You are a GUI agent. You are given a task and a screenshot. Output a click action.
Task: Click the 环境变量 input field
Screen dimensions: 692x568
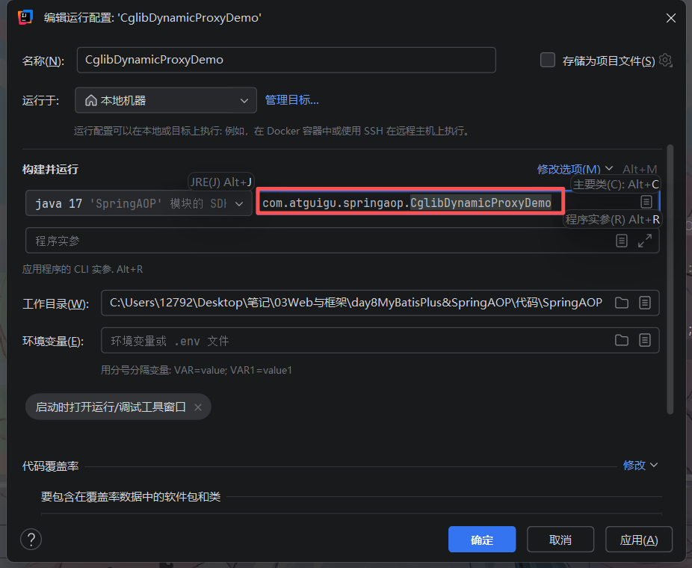click(x=380, y=340)
